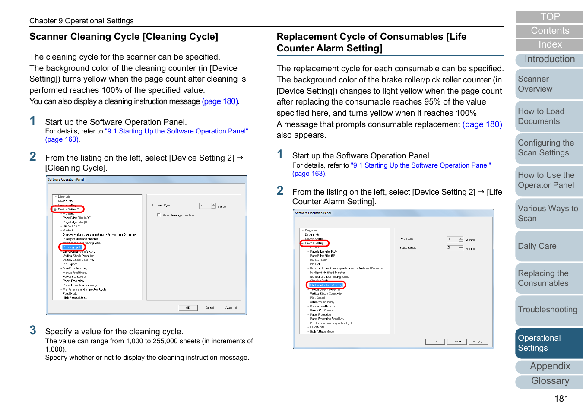Image resolution: width=583 pixels, height=412 pixels.
Task: Click Cancel in the Cleaning Cycle dialog
Action: 209,308
